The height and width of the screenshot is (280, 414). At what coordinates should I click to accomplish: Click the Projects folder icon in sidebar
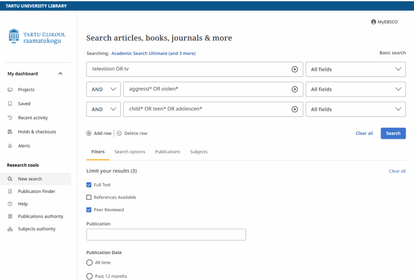pyautogui.click(x=10, y=90)
